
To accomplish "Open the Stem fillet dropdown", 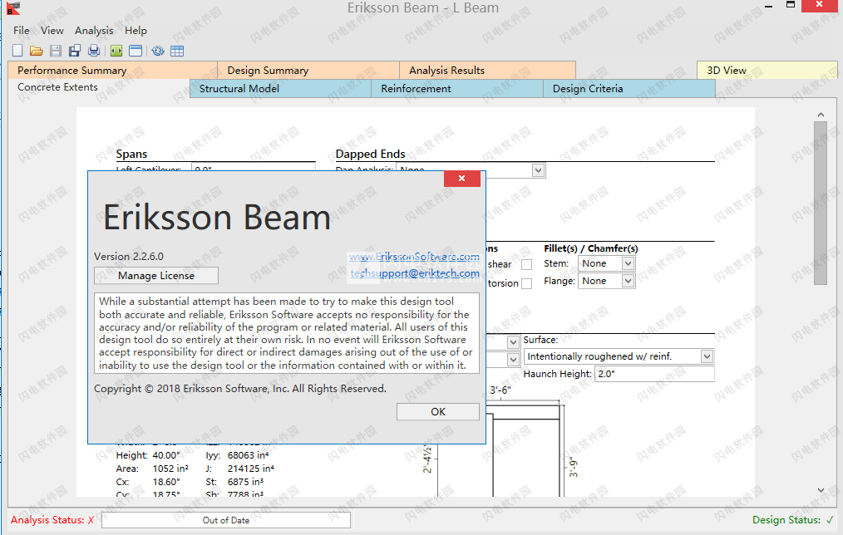I will (628, 263).
